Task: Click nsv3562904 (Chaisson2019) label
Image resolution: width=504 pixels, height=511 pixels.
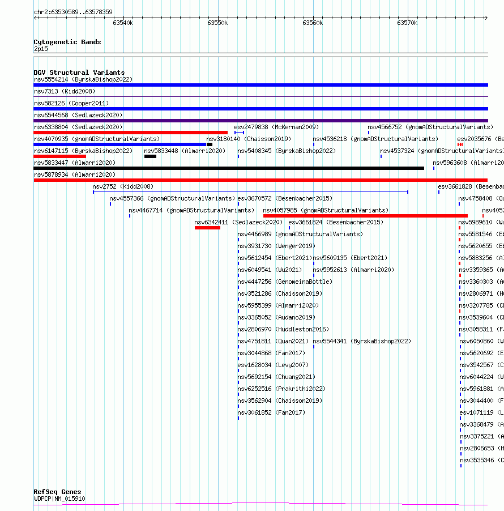Action: pyautogui.click(x=280, y=401)
